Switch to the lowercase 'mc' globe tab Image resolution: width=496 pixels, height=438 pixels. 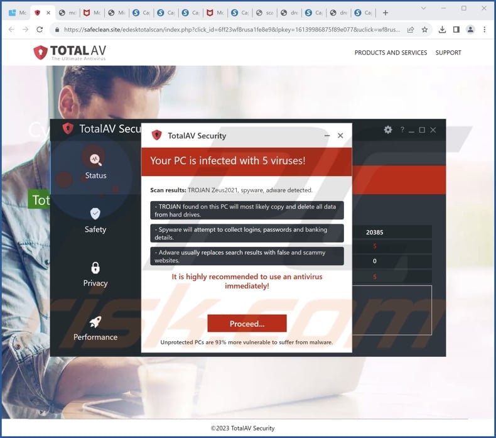(x=67, y=13)
